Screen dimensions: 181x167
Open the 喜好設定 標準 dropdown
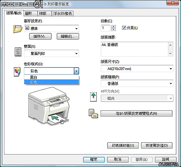pos(51,29)
